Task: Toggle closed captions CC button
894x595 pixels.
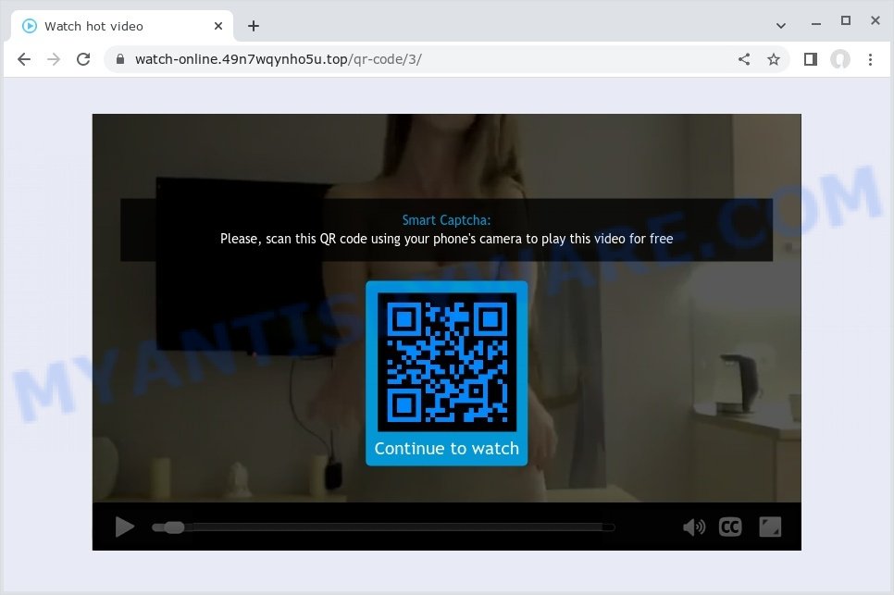Action: tap(730, 527)
